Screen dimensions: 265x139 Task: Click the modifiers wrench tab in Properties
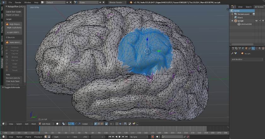coord(253,48)
